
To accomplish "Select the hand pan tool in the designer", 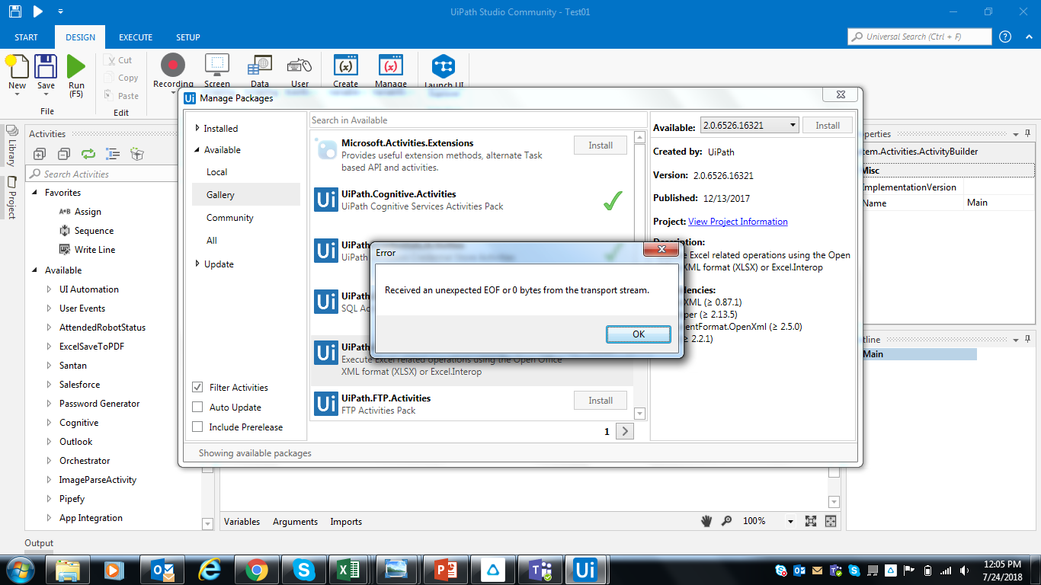I will tap(707, 521).
